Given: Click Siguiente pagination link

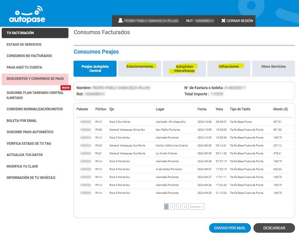Looking at the screenshot, I should tap(196, 207).
